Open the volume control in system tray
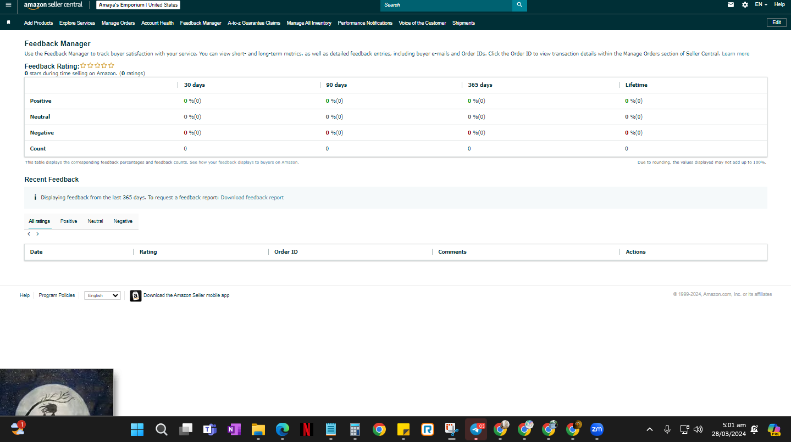Image resolution: width=791 pixels, height=442 pixels. pos(699,429)
